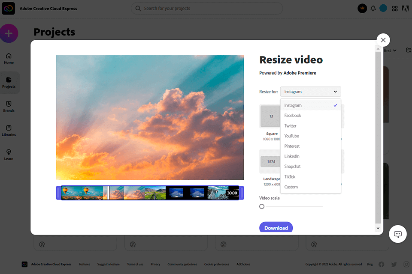Open the Community guidelines link
This screenshot has width=412, height=274.
182,264
